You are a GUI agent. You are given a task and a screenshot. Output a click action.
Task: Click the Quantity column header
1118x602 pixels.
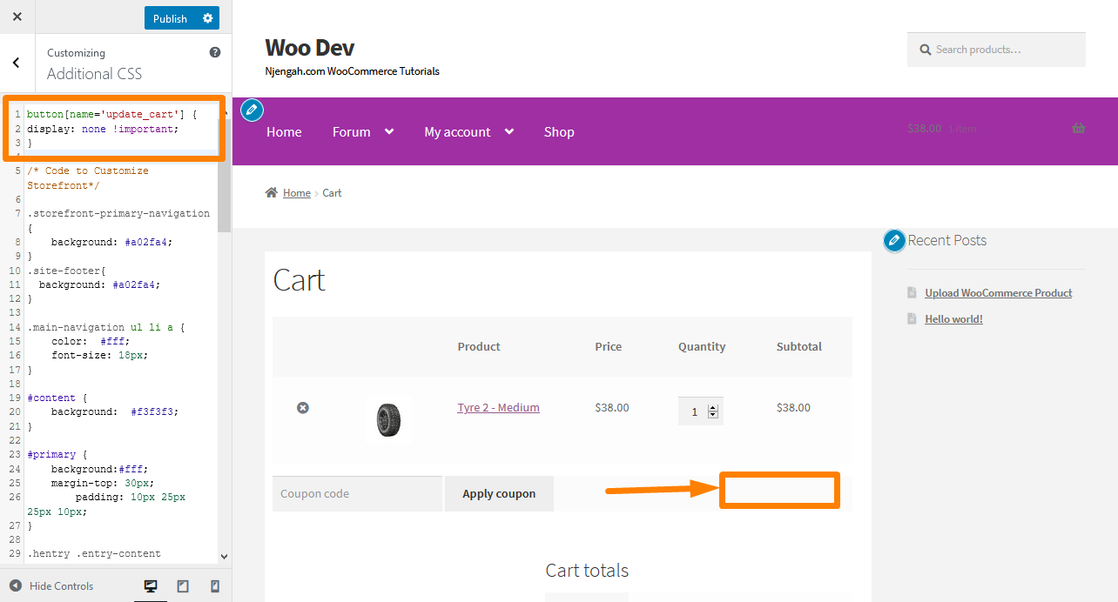[x=702, y=346]
